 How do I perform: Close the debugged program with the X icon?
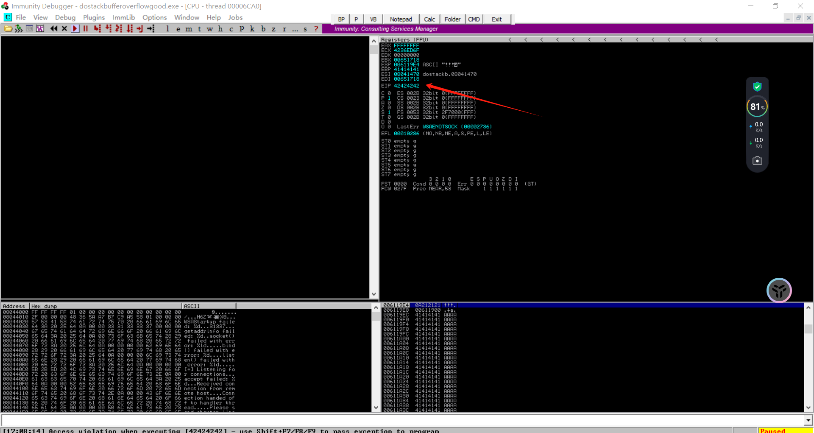click(64, 29)
